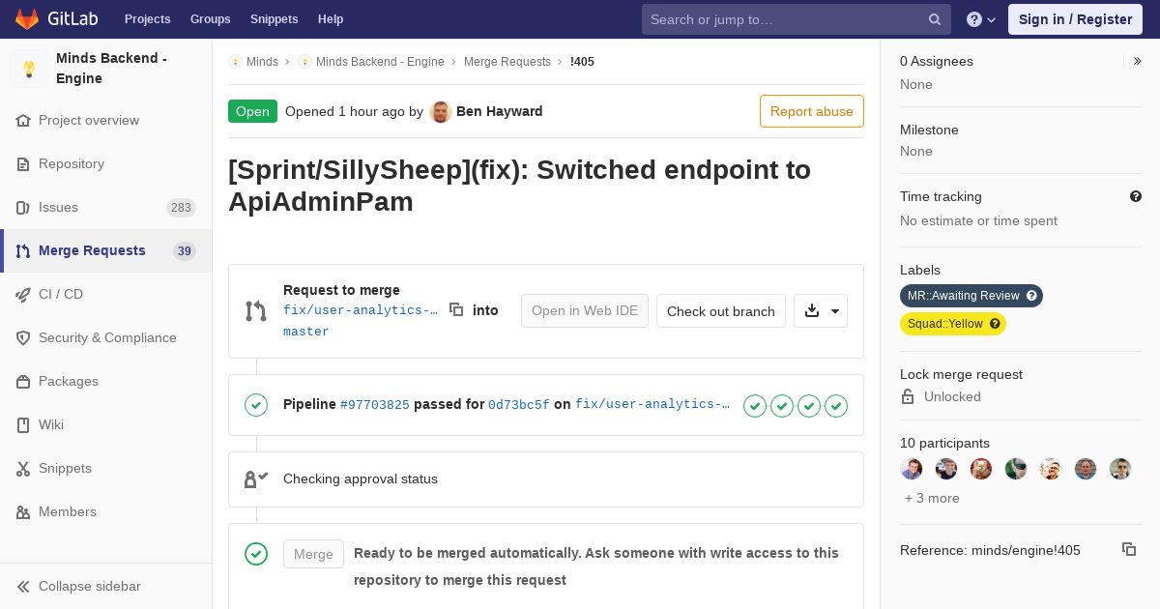Screen dimensions: 1160x609
Task: Click the Wiki book icon
Action: point(23,424)
